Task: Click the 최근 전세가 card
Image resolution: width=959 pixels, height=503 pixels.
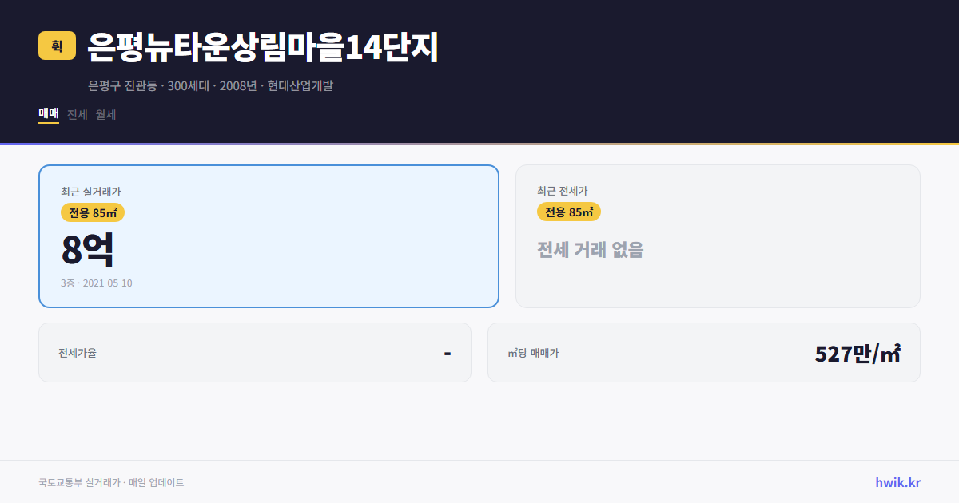Action: (x=718, y=236)
